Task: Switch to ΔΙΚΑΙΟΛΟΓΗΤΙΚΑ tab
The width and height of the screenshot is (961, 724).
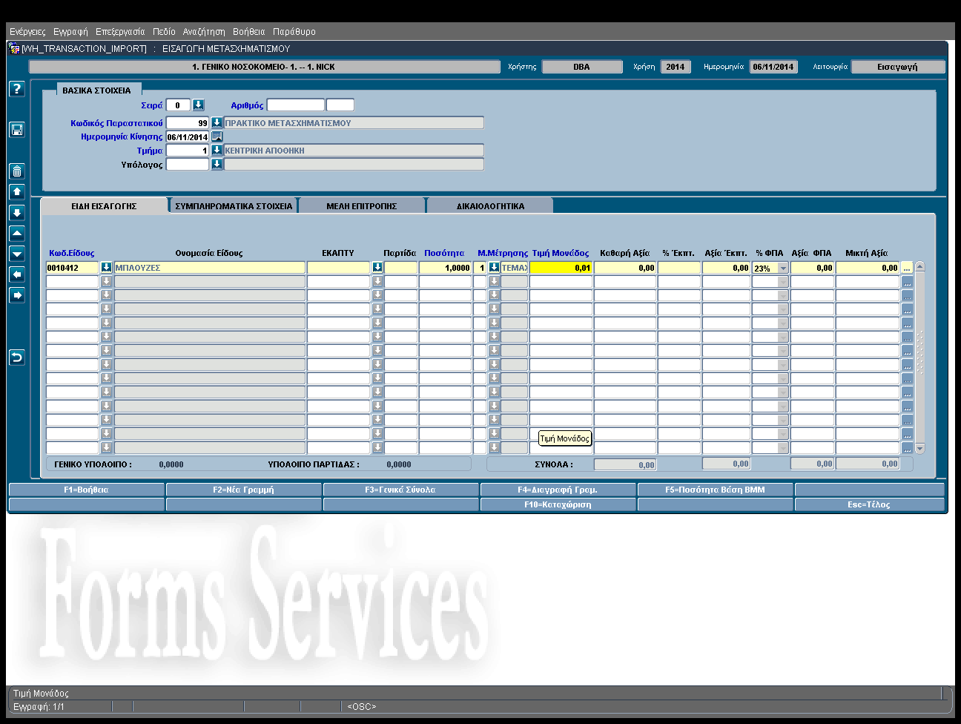Action: tap(490, 206)
